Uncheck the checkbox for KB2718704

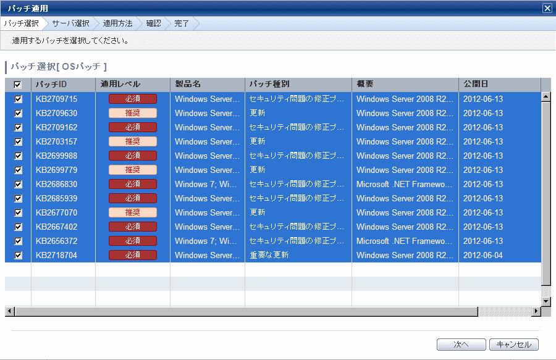point(18,255)
